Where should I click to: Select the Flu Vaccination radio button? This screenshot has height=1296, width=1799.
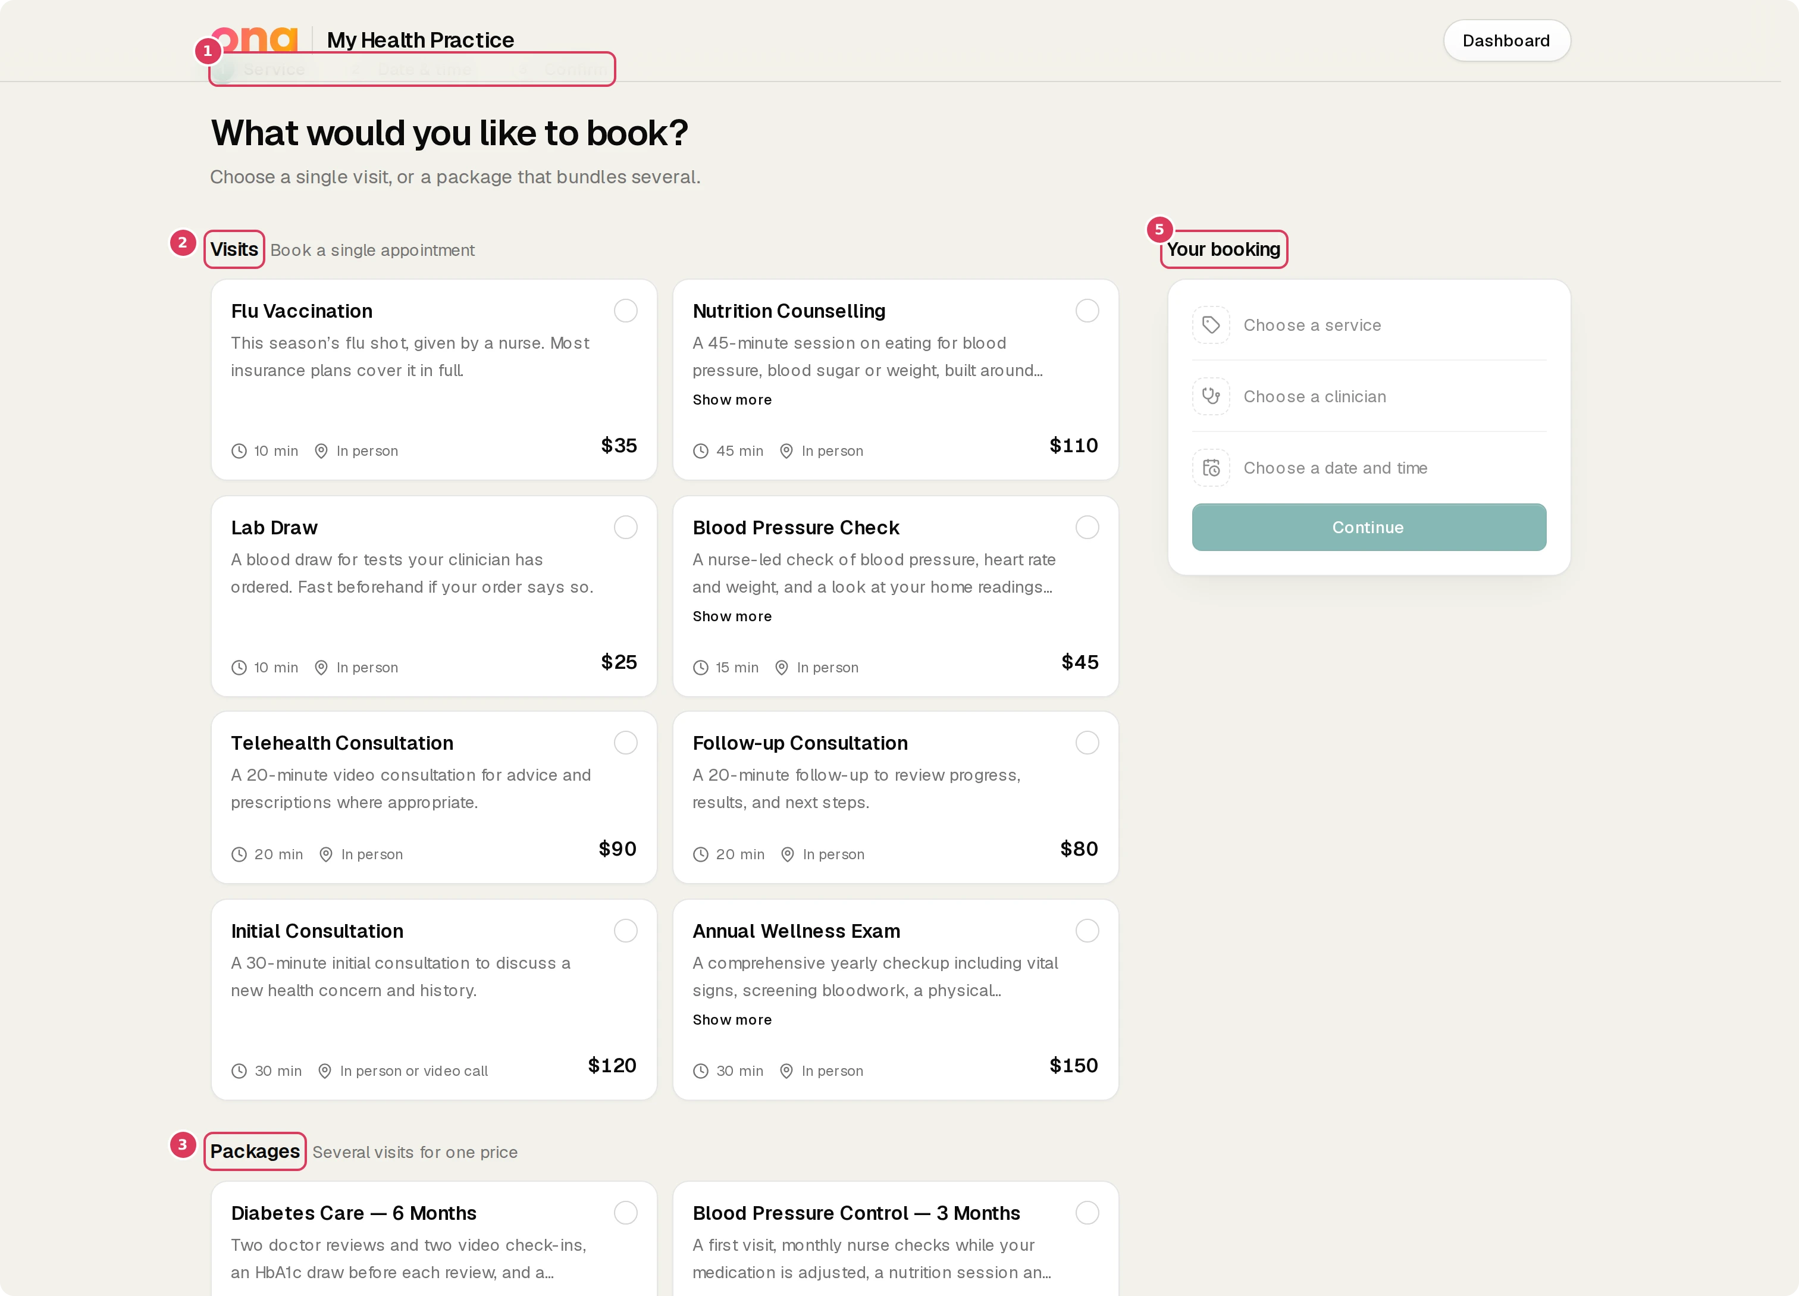point(625,311)
